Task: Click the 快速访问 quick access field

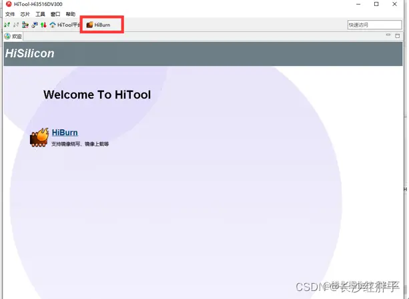Action: pyautogui.click(x=374, y=25)
